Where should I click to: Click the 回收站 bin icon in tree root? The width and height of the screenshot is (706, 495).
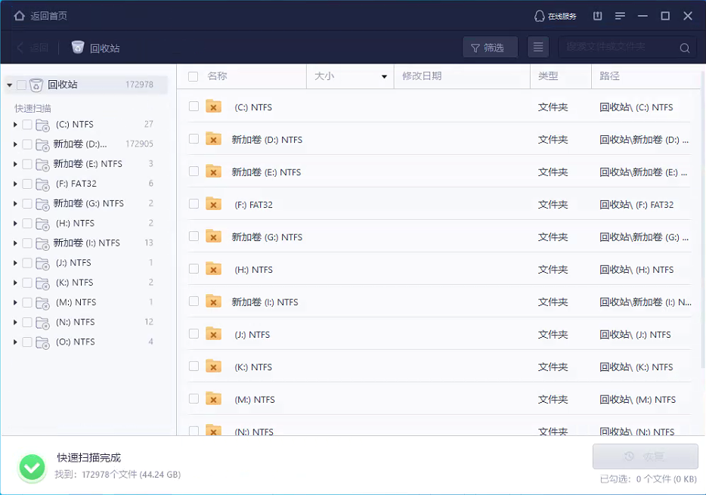(x=36, y=85)
